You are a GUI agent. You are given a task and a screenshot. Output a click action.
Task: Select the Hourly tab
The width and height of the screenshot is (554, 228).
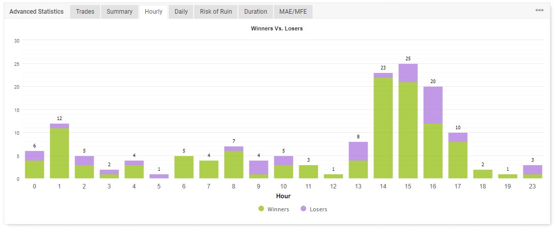coord(153,12)
